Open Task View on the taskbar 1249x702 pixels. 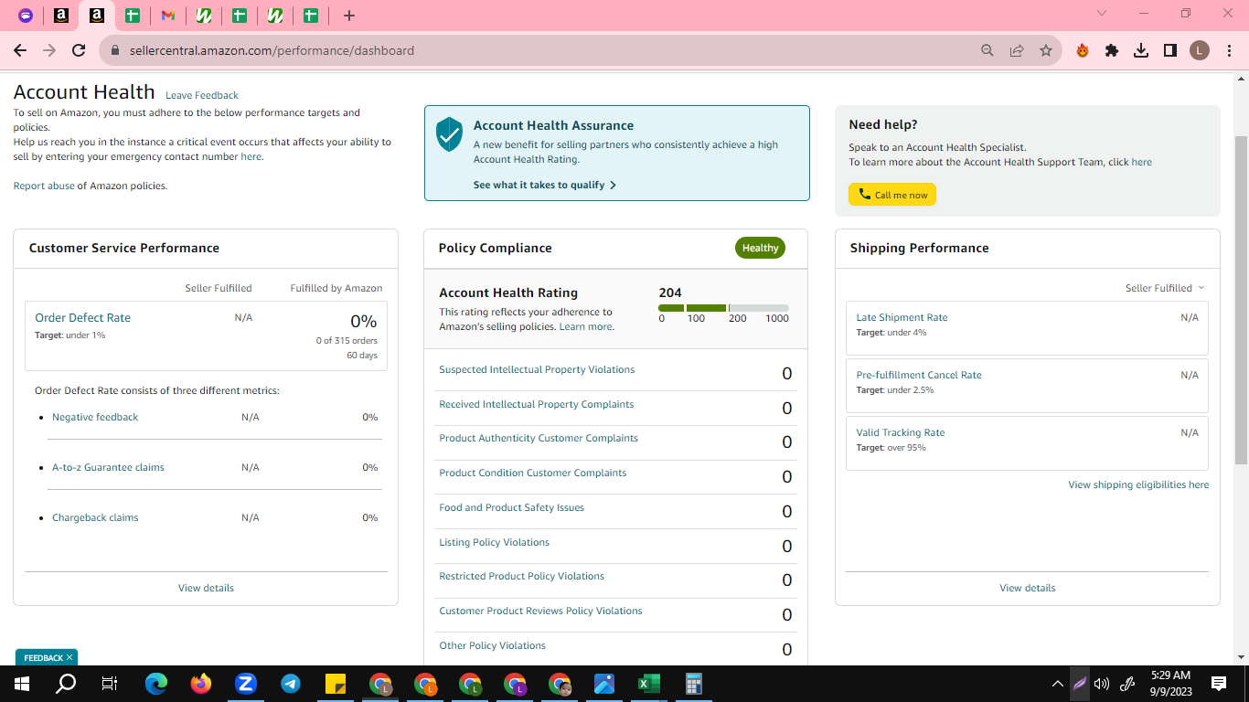pyautogui.click(x=110, y=684)
